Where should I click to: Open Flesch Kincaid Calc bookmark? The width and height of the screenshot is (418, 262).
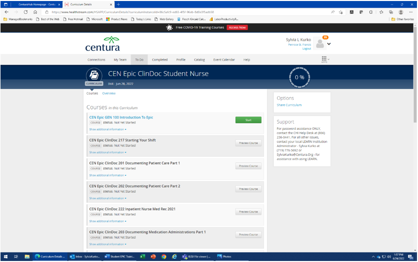(191, 19)
